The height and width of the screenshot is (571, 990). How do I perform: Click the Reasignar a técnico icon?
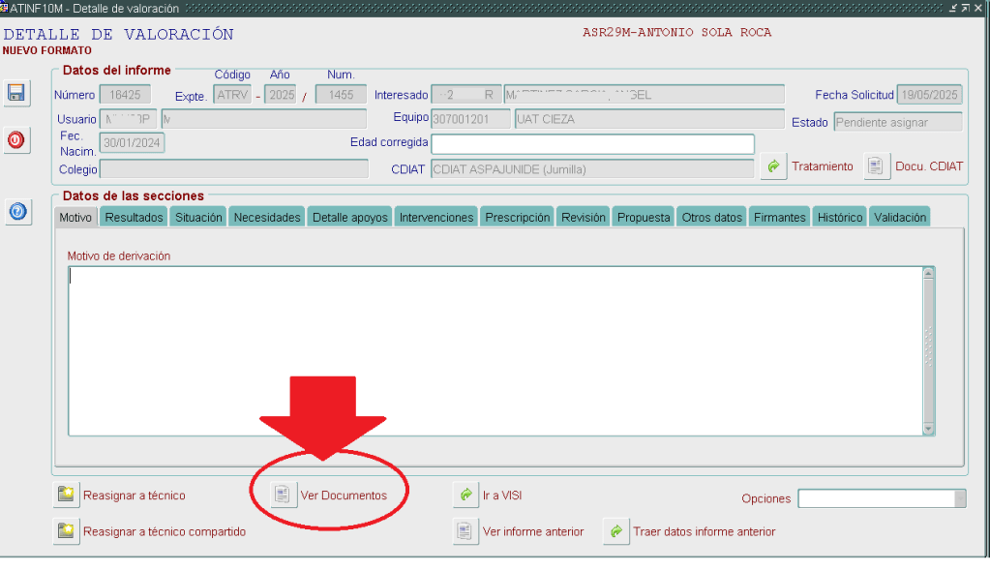[66, 496]
